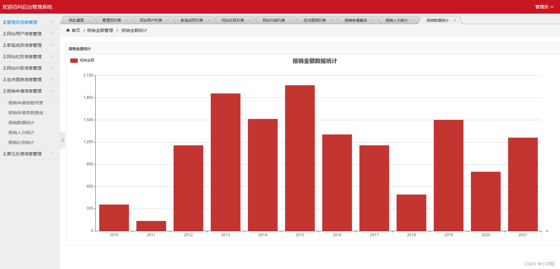Click chart title 报销金额数据统计
Viewport: 560px width, 269px height.
point(315,61)
